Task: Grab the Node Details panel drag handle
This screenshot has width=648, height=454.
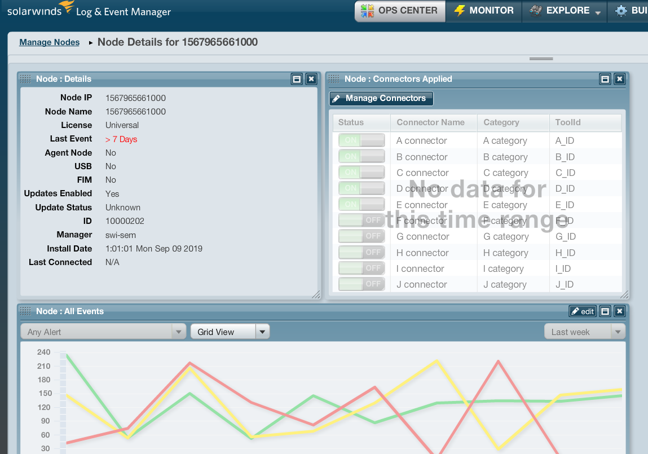Action: [25, 79]
